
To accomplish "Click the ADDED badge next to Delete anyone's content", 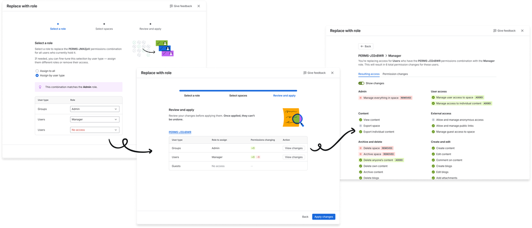I will point(399,160).
